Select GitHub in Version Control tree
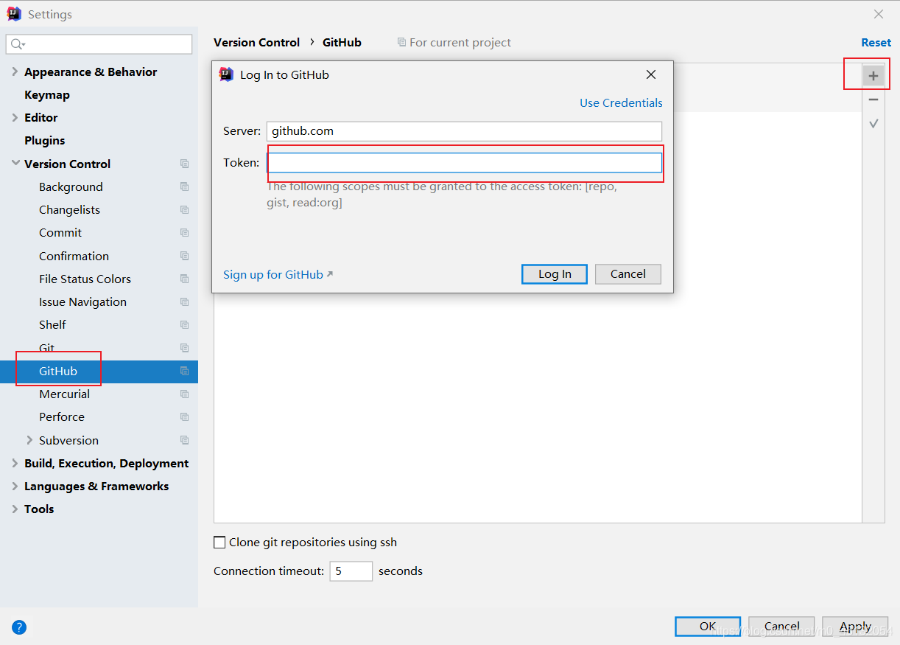 pyautogui.click(x=58, y=372)
